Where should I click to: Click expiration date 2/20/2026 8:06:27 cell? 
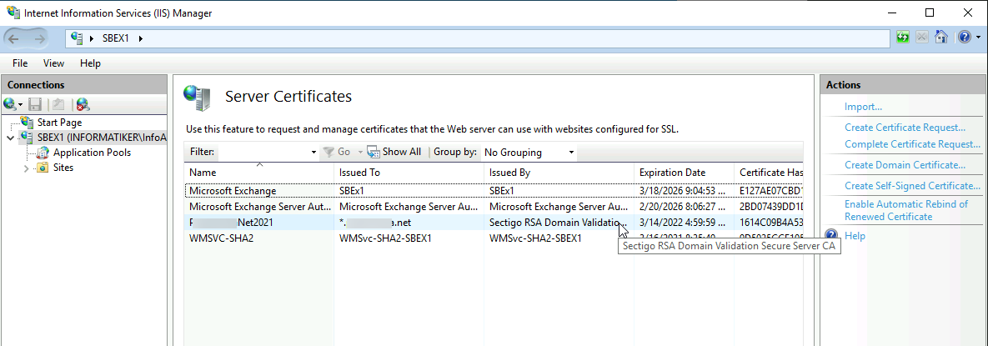tap(683, 206)
